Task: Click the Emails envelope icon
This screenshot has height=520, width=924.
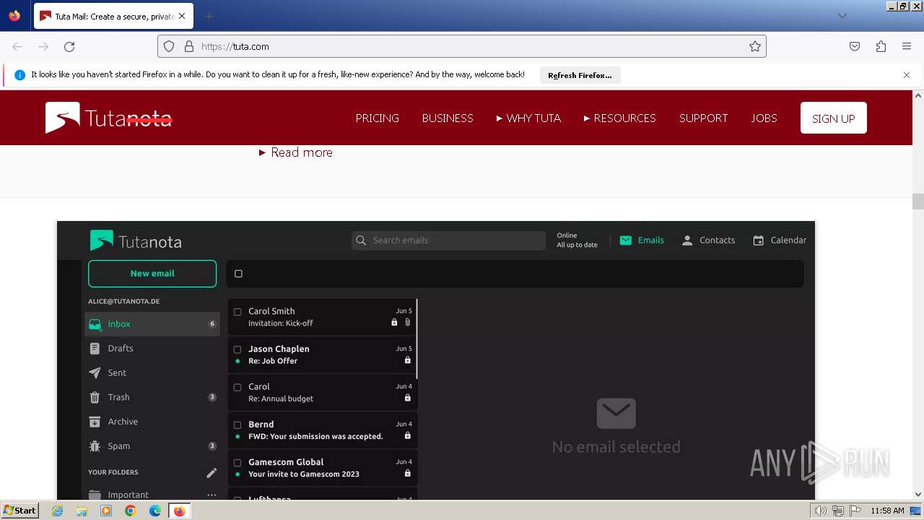Action: point(626,240)
